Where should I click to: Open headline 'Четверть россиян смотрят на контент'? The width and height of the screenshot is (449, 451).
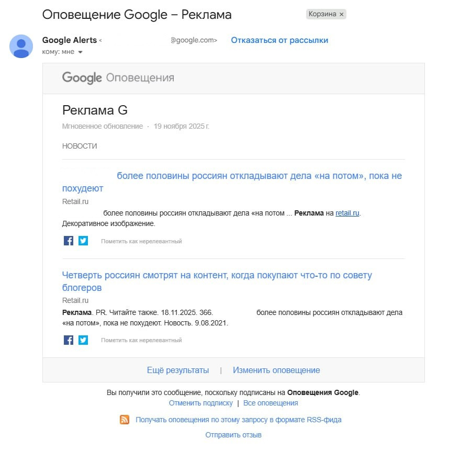[217, 275]
